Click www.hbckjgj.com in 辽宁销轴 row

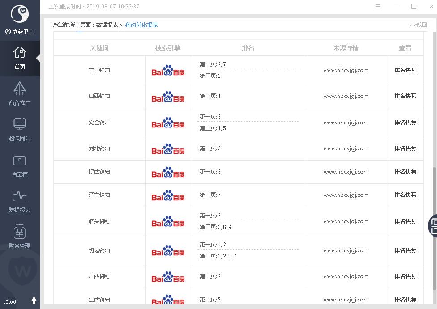point(346,195)
